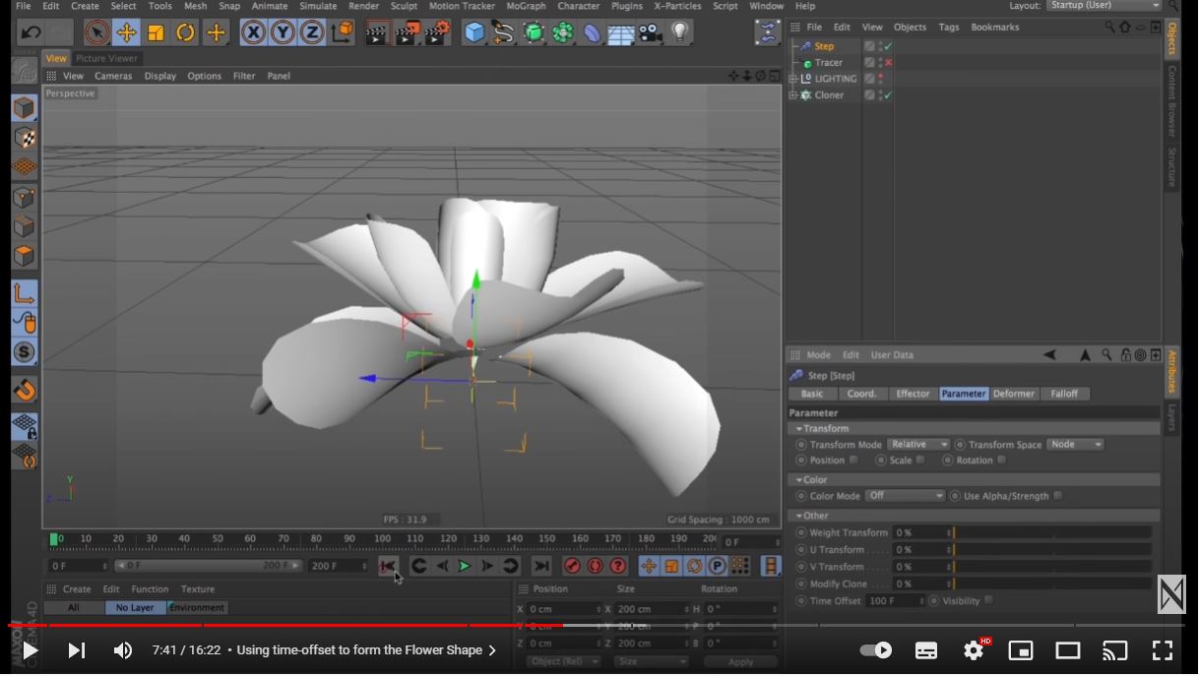Click the blue Deformer icon

click(592, 32)
